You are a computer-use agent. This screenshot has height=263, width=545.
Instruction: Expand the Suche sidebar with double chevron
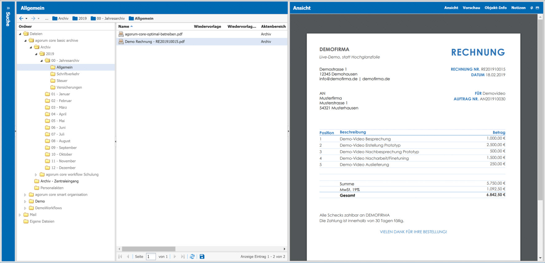tap(8, 8)
